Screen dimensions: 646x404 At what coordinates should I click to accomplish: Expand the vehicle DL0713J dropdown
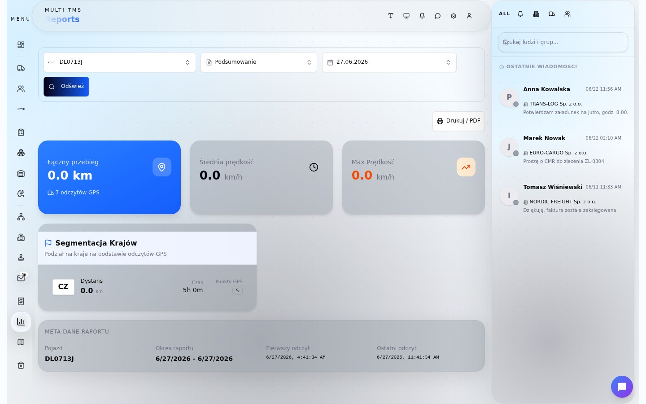[x=120, y=62]
